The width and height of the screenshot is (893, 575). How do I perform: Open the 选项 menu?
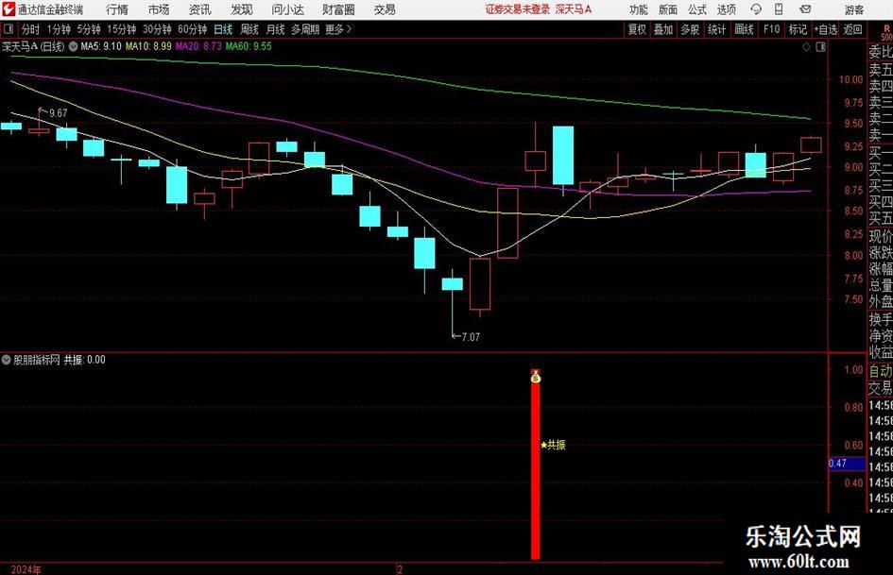(x=726, y=9)
